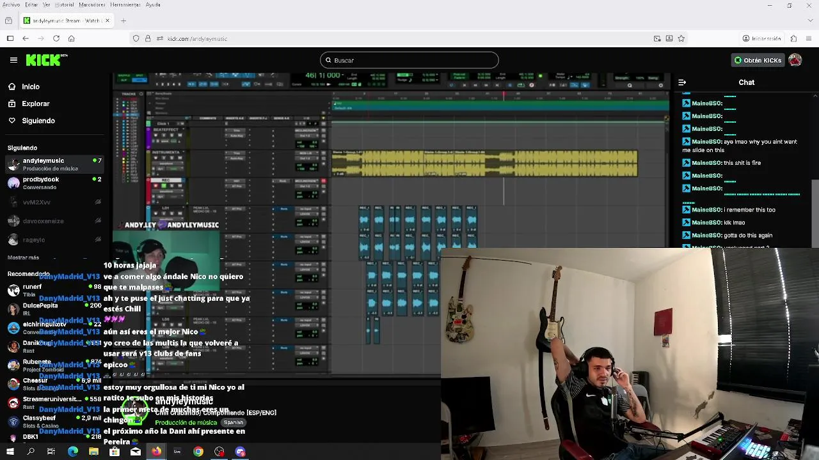Open the user avatar menu top right
The width and height of the screenshot is (819, 460).
(795, 60)
